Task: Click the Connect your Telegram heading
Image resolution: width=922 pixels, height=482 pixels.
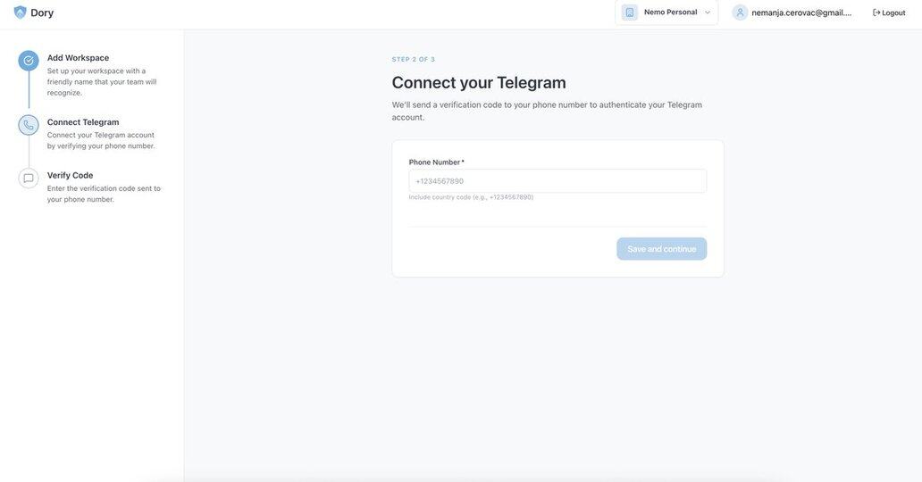Action: click(x=479, y=82)
